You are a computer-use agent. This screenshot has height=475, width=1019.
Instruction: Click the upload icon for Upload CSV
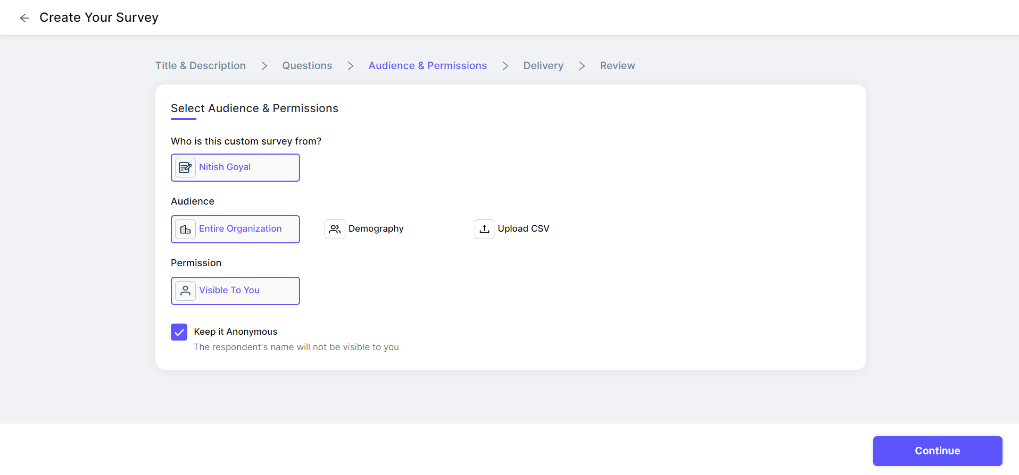(x=484, y=229)
